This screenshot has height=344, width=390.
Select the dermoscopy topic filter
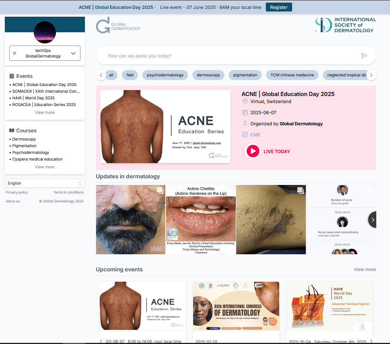pyautogui.click(x=208, y=75)
